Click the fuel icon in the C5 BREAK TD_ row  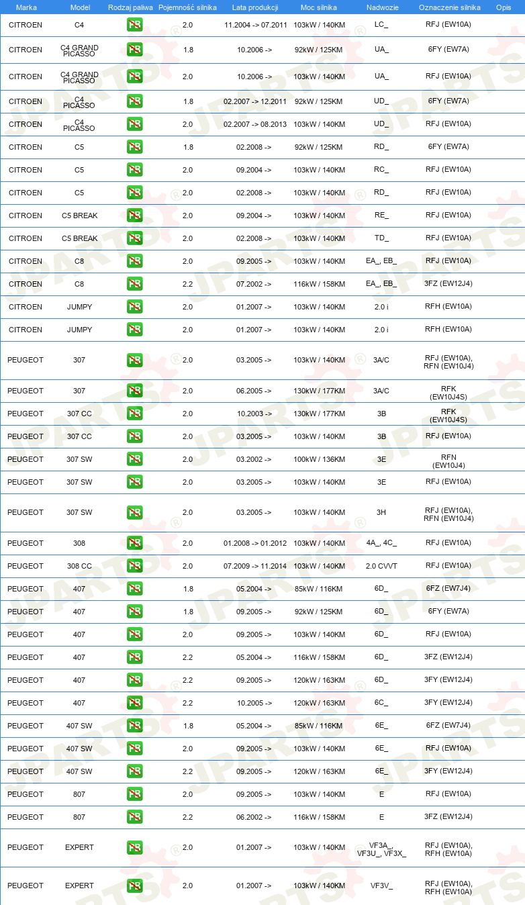(135, 239)
